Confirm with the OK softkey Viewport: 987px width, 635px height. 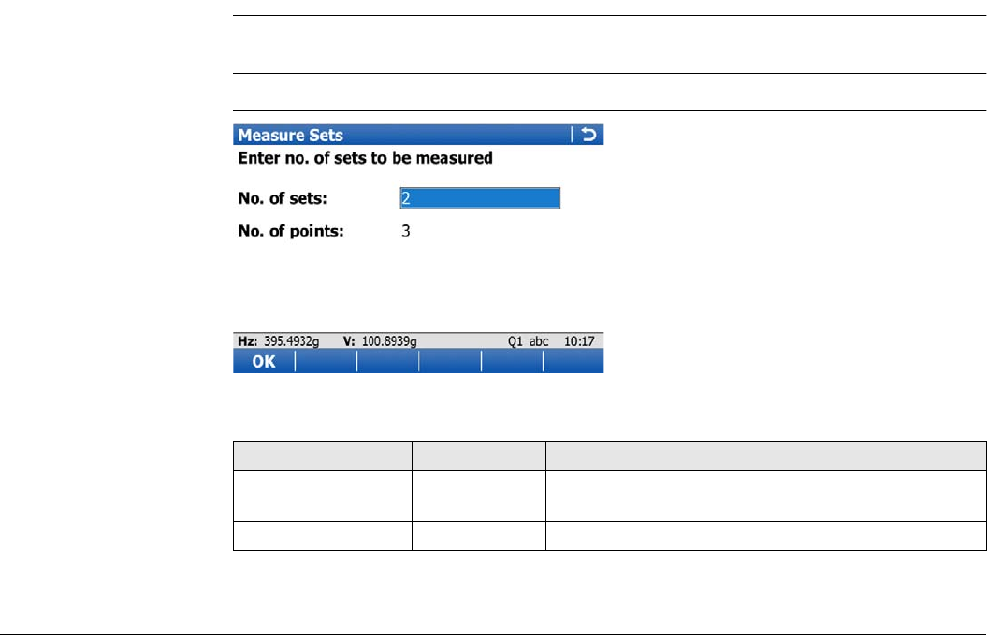[x=264, y=361]
